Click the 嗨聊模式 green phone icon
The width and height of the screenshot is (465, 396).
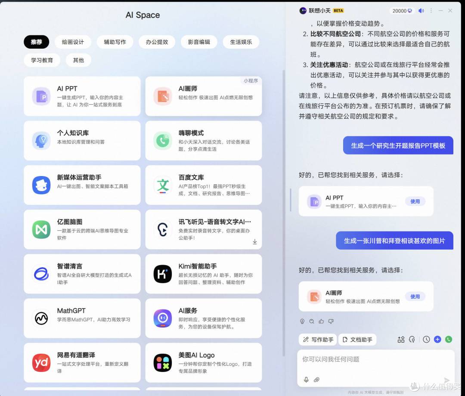pyautogui.click(x=162, y=140)
